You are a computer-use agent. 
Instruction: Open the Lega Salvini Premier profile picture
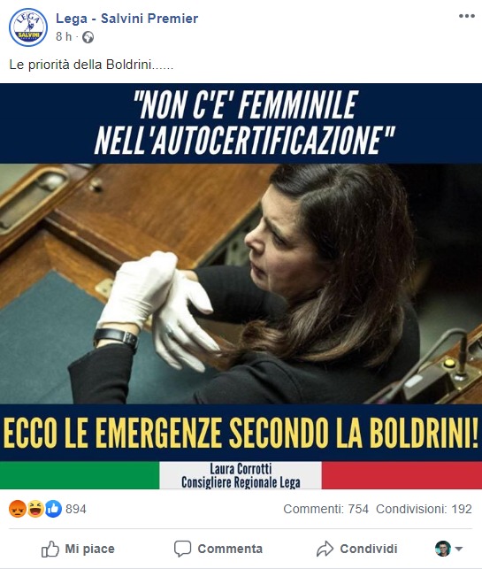28,27
